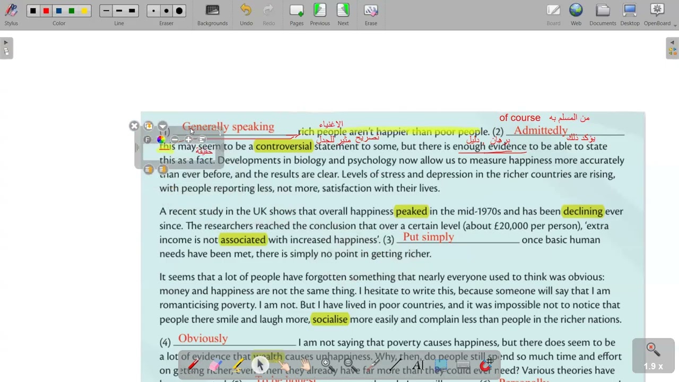679x382 pixels.
Task: Click the highlighted word 'socialise'
Action: pos(330,319)
